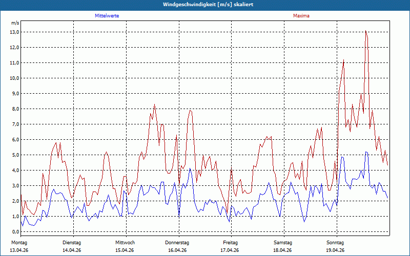Click the 8,0 y-axis value
Screen dimensions: 410x256
coord(16,109)
